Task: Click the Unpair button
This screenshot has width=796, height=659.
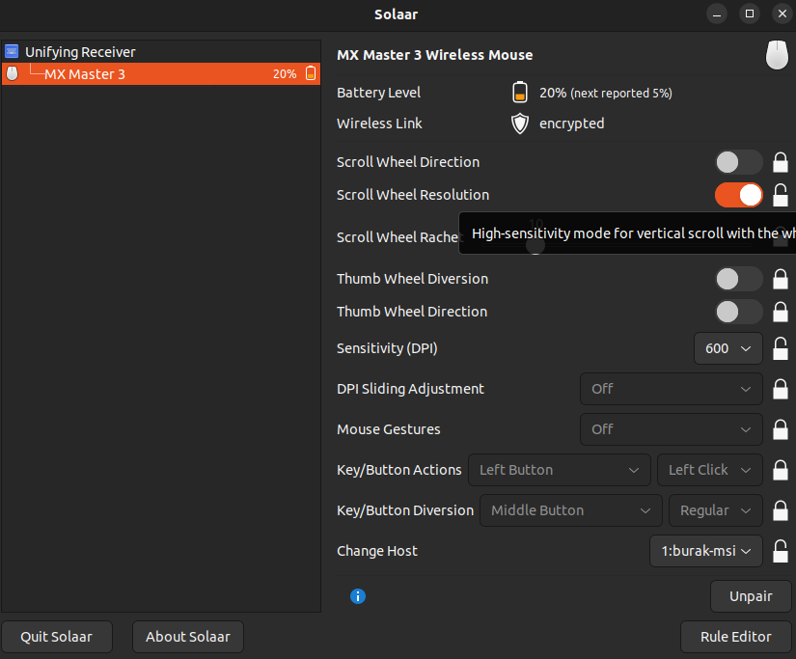Action: [x=751, y=596]
